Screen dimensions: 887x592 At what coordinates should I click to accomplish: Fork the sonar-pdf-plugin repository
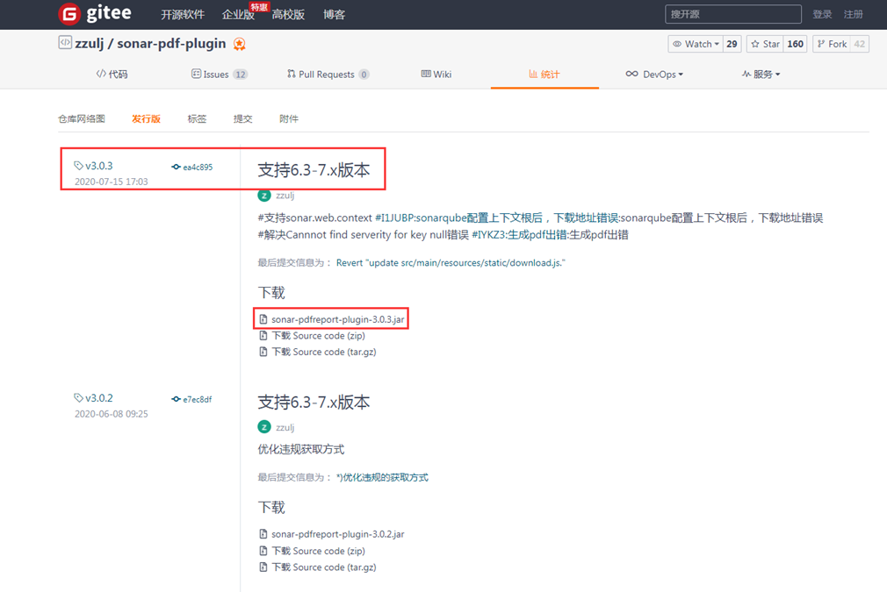point(831,44)
